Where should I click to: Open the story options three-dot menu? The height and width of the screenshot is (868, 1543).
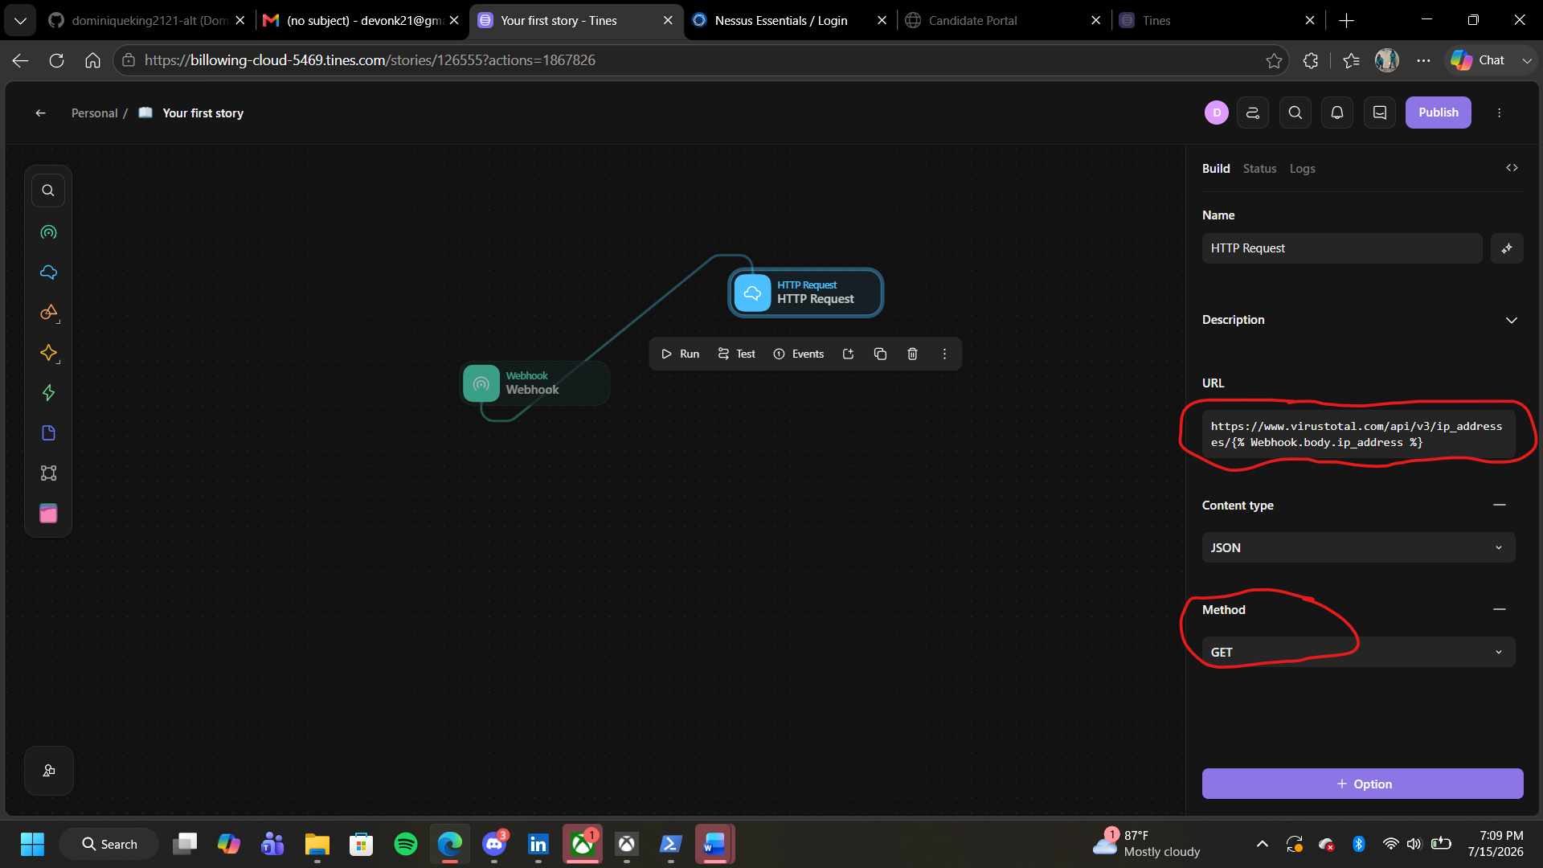click(1499, 113)
